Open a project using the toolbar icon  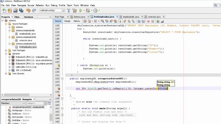(16, 11)
